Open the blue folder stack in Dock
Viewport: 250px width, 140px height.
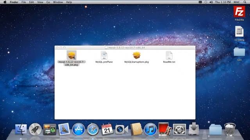[x=215, y=129]
